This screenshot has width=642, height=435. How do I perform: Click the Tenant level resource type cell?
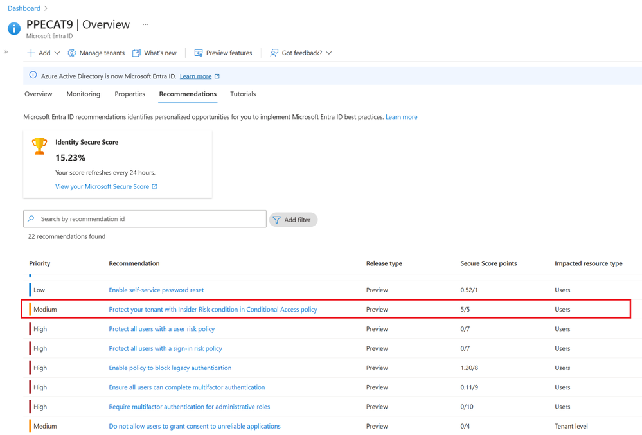571,427
